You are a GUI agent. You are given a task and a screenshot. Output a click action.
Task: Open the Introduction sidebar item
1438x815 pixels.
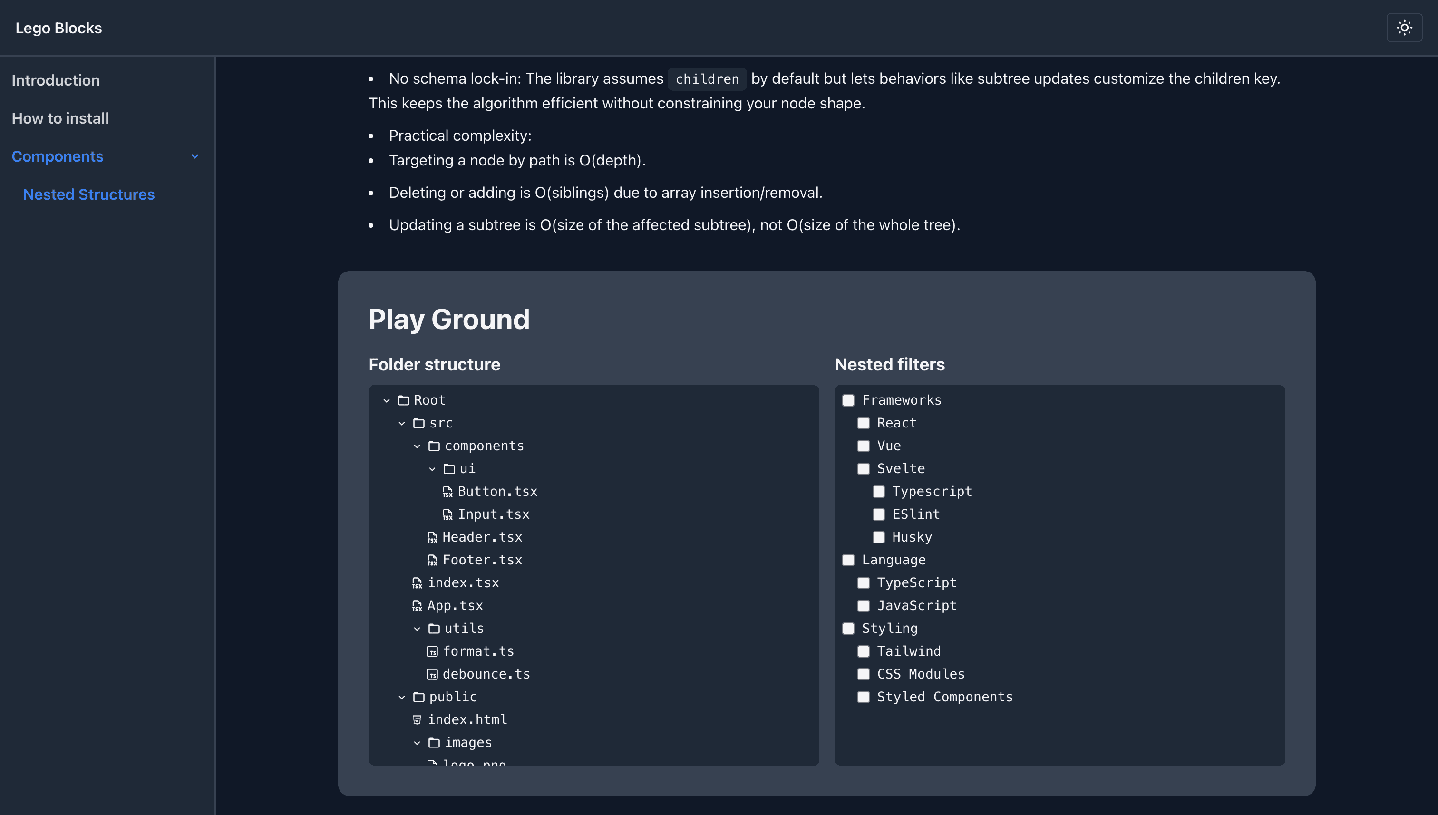click(56, 80)
